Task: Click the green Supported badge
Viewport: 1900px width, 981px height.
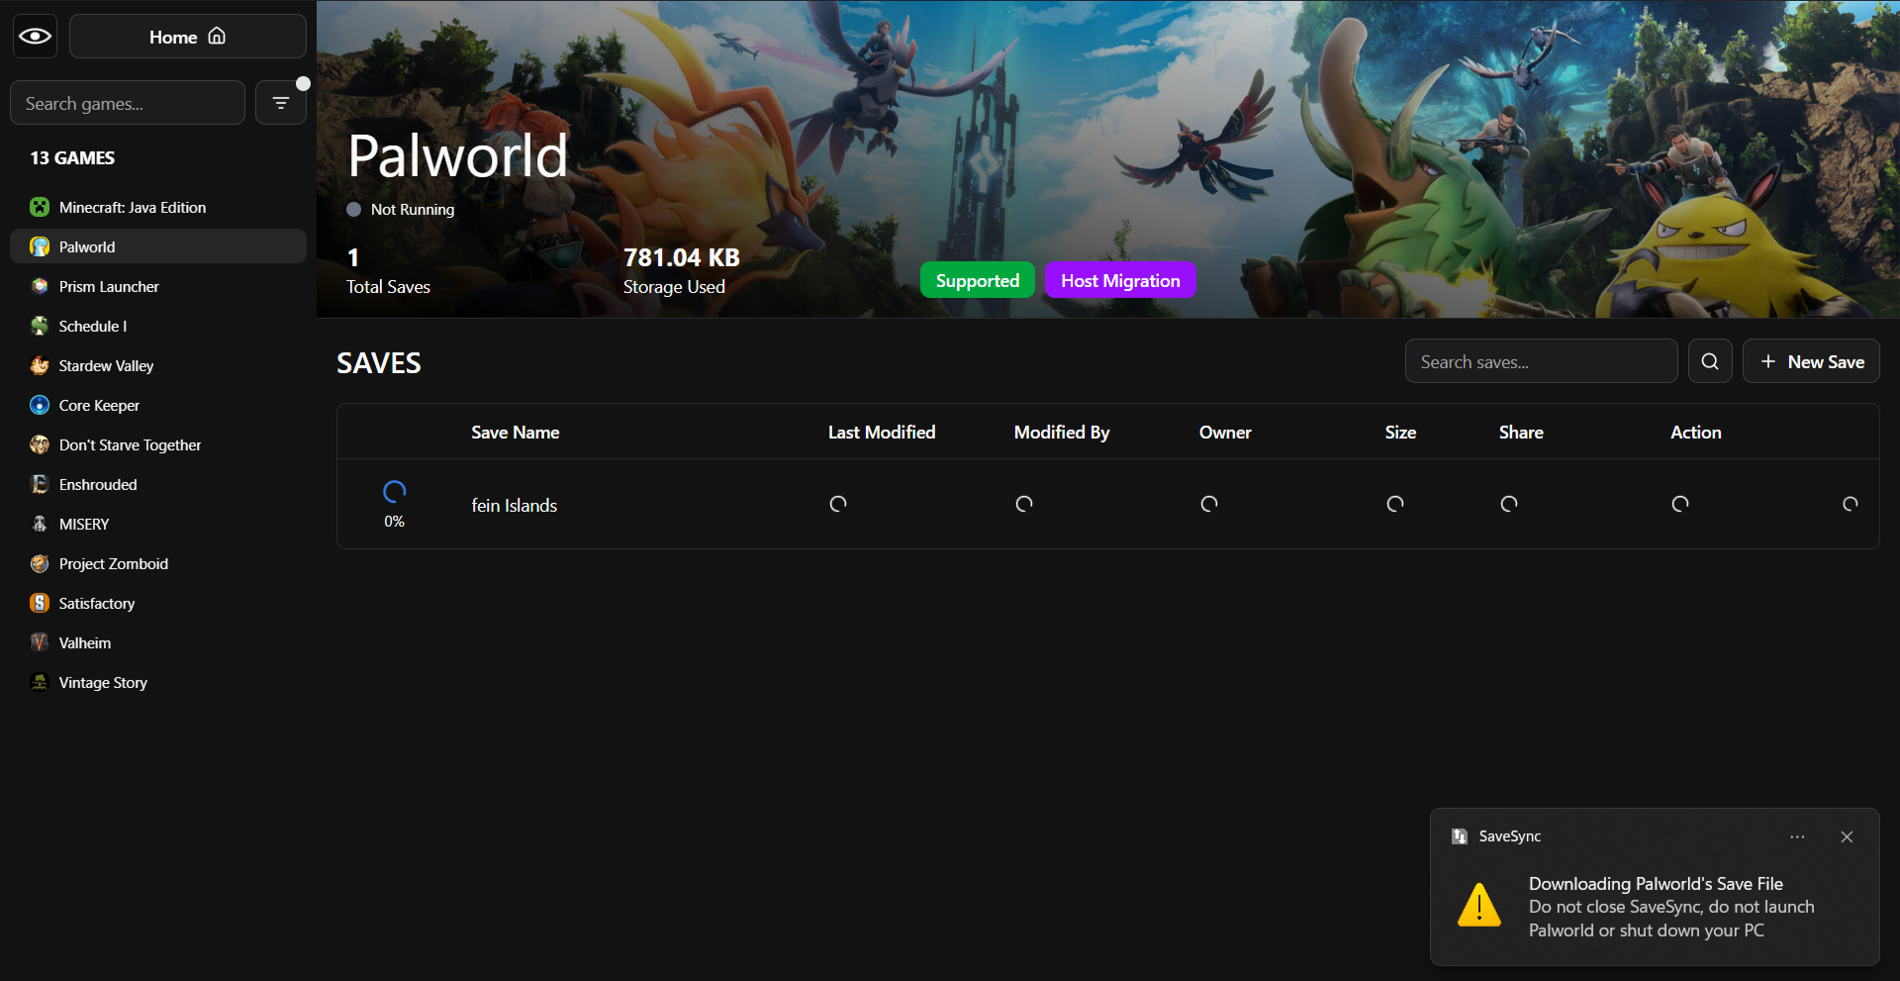Action: [978, 280]
